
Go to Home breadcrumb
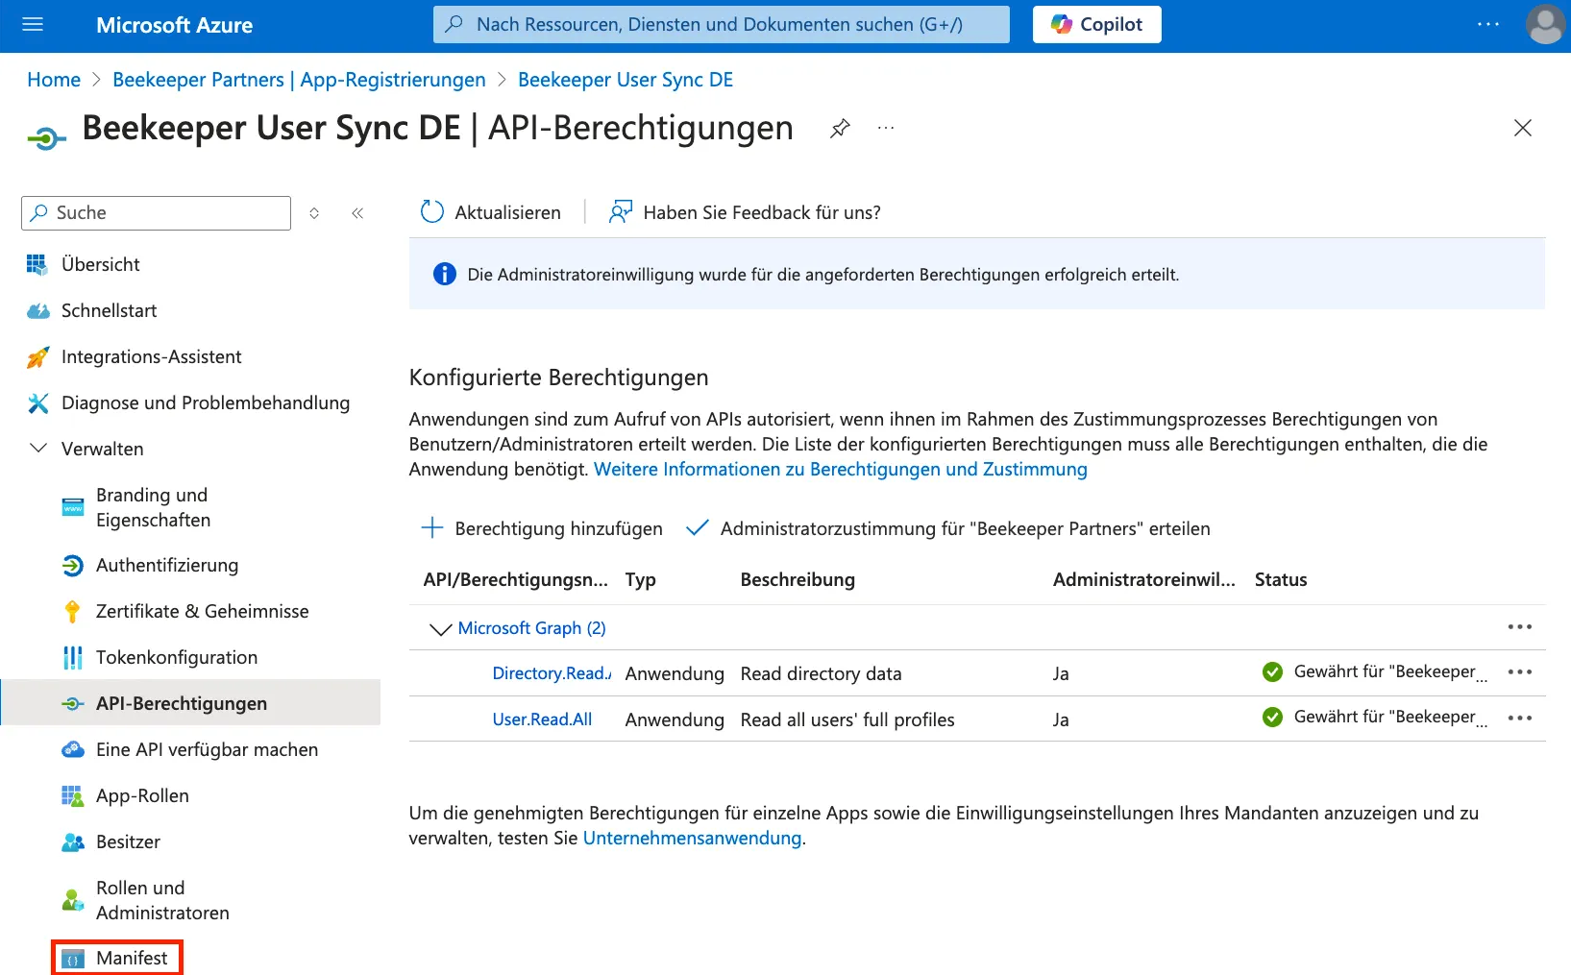click(x=54, y=80)
